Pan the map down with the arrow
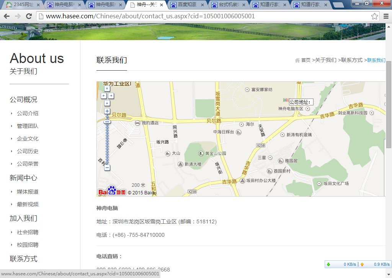 coord(107,103)
